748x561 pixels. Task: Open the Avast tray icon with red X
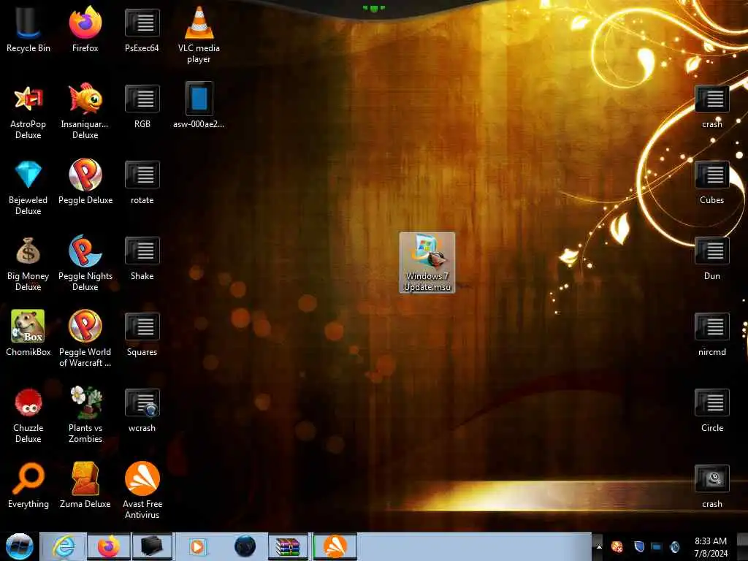tap(617, 546)
